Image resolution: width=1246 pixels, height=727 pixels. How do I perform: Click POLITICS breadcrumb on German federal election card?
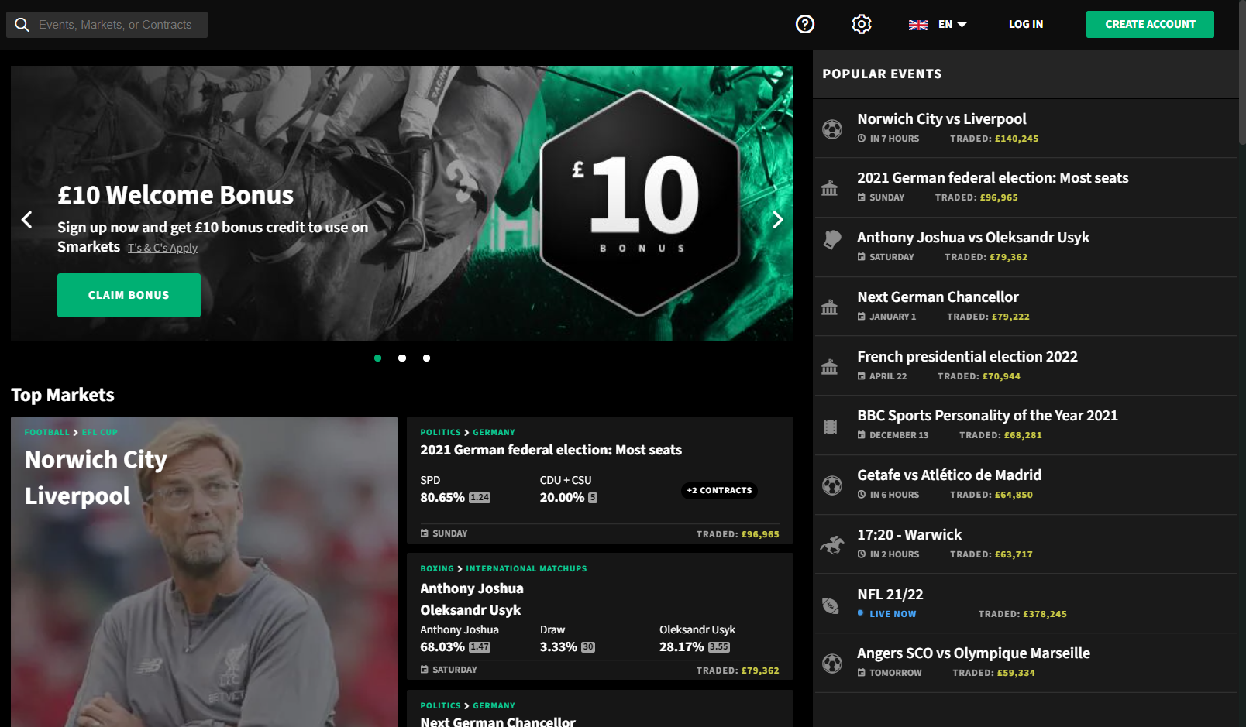coord(440,433)
